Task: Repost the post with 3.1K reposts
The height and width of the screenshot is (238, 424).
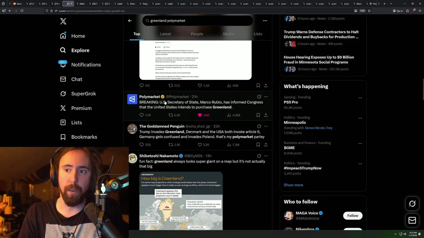Action: [x=174, y=144]
